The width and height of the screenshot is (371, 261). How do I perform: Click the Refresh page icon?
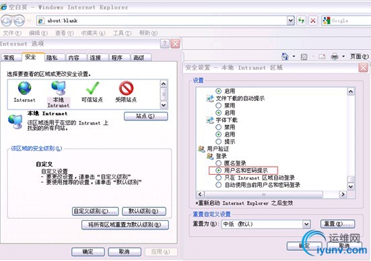(x=301, y=21)
